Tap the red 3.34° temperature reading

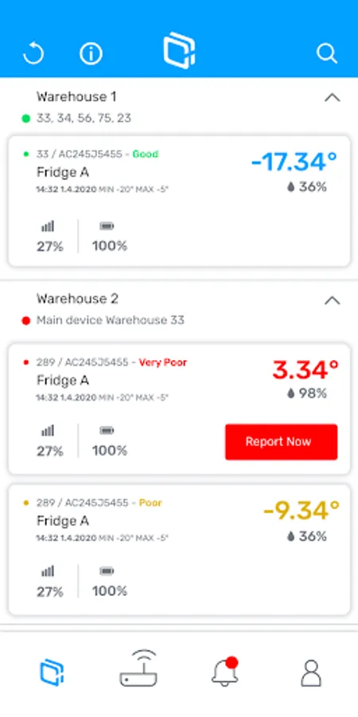click(x=305, y=370)
